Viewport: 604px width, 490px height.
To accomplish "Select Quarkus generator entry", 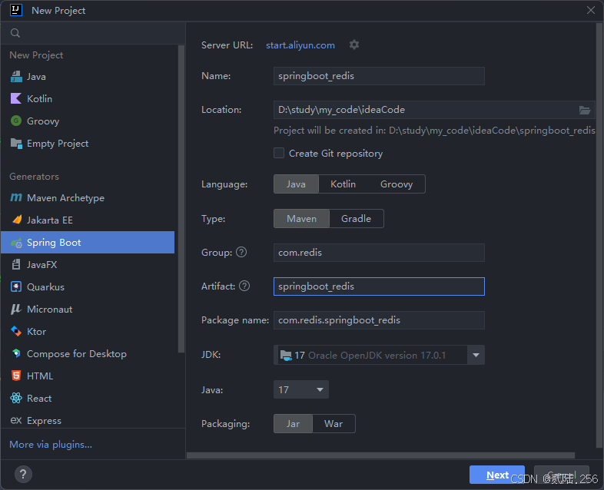I will pyautogui.click(x=88, y=287).
